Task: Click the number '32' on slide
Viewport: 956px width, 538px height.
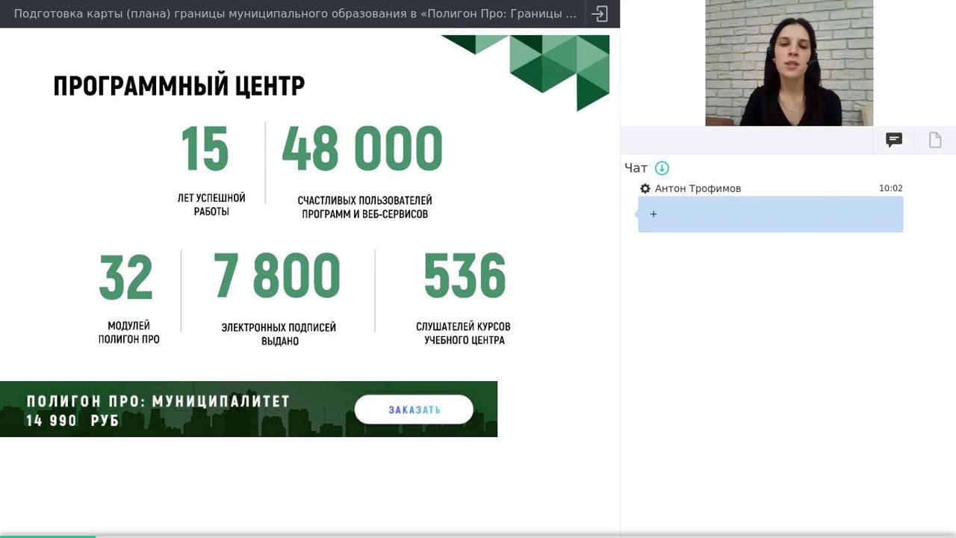Action: point(126,276)
